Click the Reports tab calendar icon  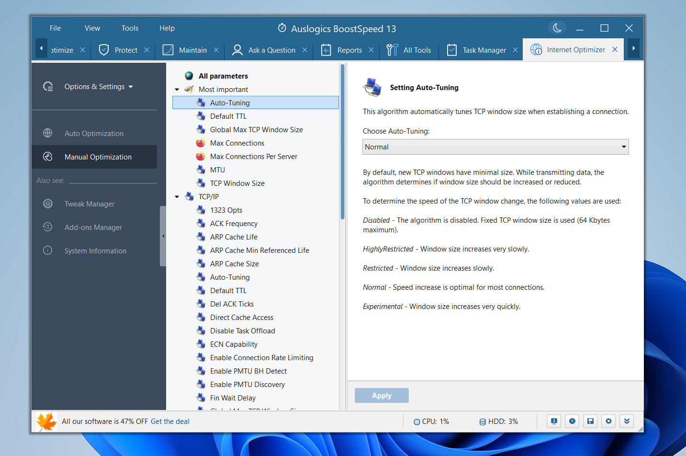[x=326, y=50]
